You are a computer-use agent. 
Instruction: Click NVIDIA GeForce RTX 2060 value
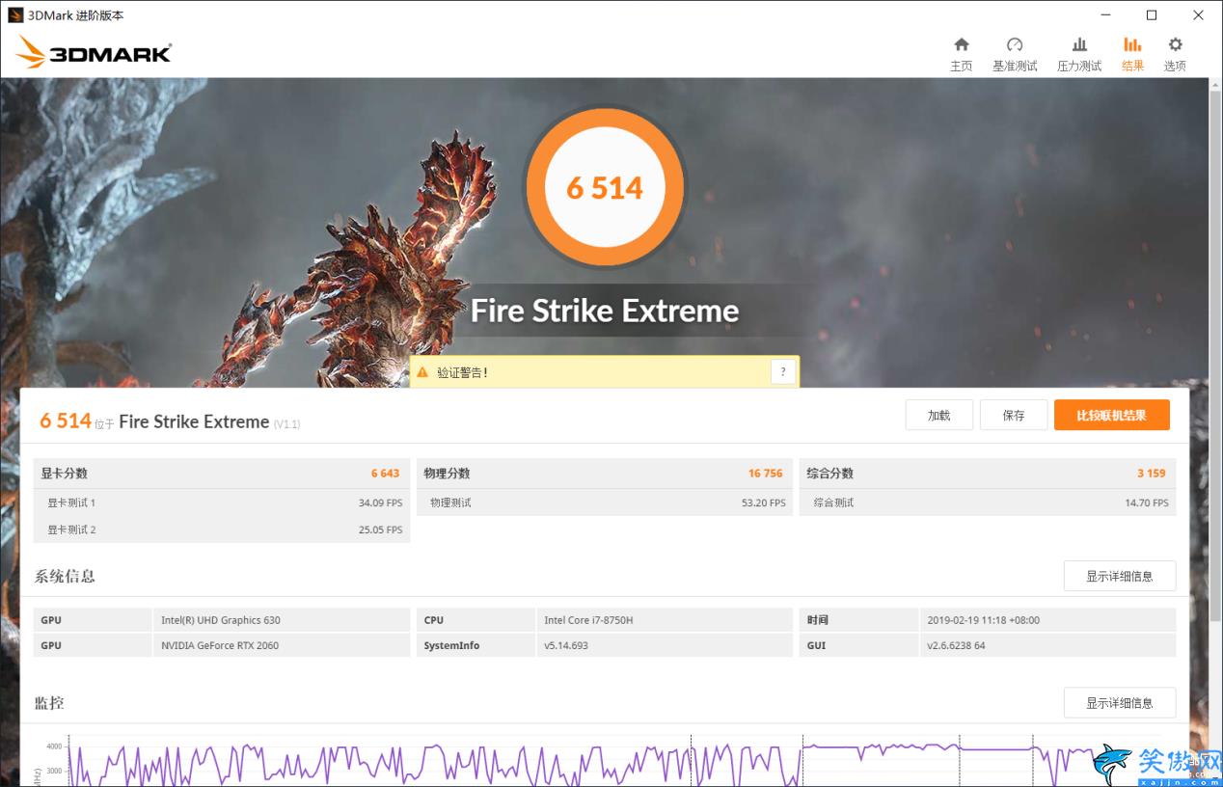(x=220, y=645)
